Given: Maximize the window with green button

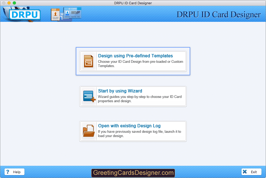Looking at the screenshot, I should click(14, 3).
